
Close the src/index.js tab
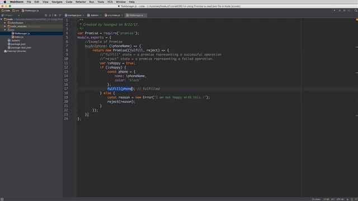(122, 15)
